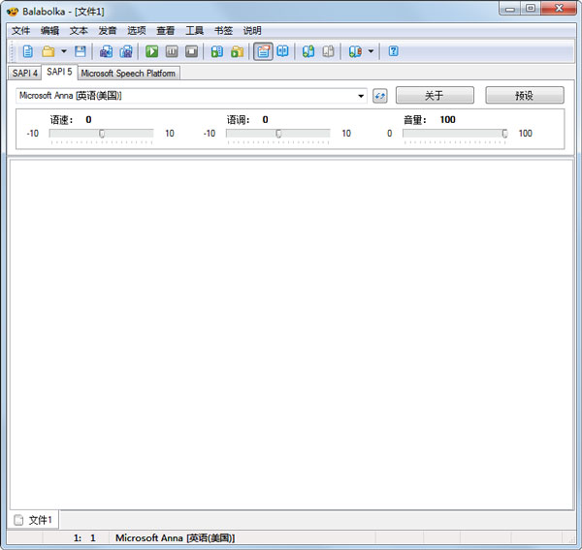The width and height of the screenshot is (582, 550).
Task: Expand the open file dropdown arrow
Action: pos(63,51)
